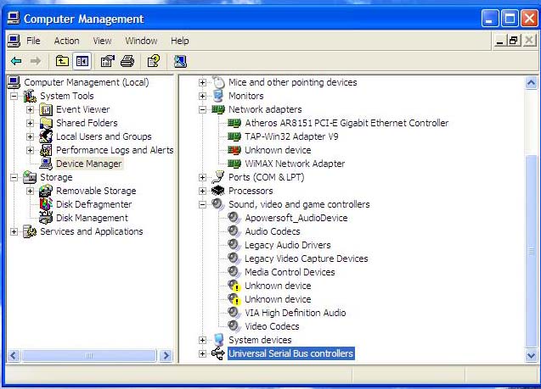This screenshot has height=389, width=541.
Task: Click the Network adapters category icon
Action: click(218, 109)
